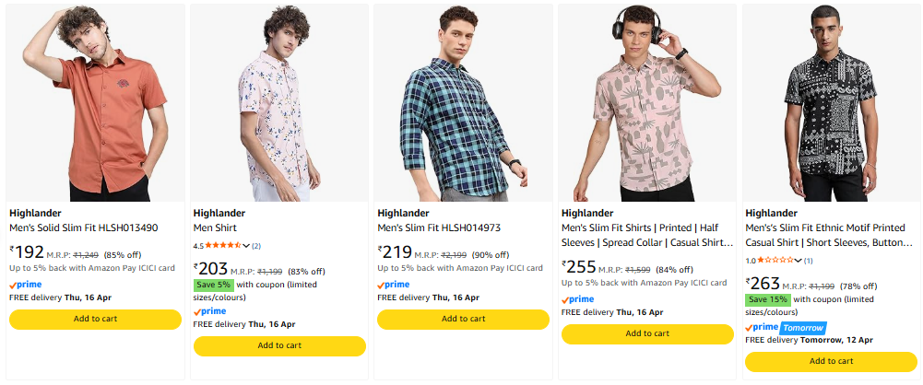The width and height of the screenshot is (923, 385).
Task: Open the orange solid shirt product image
Action: 95,101
